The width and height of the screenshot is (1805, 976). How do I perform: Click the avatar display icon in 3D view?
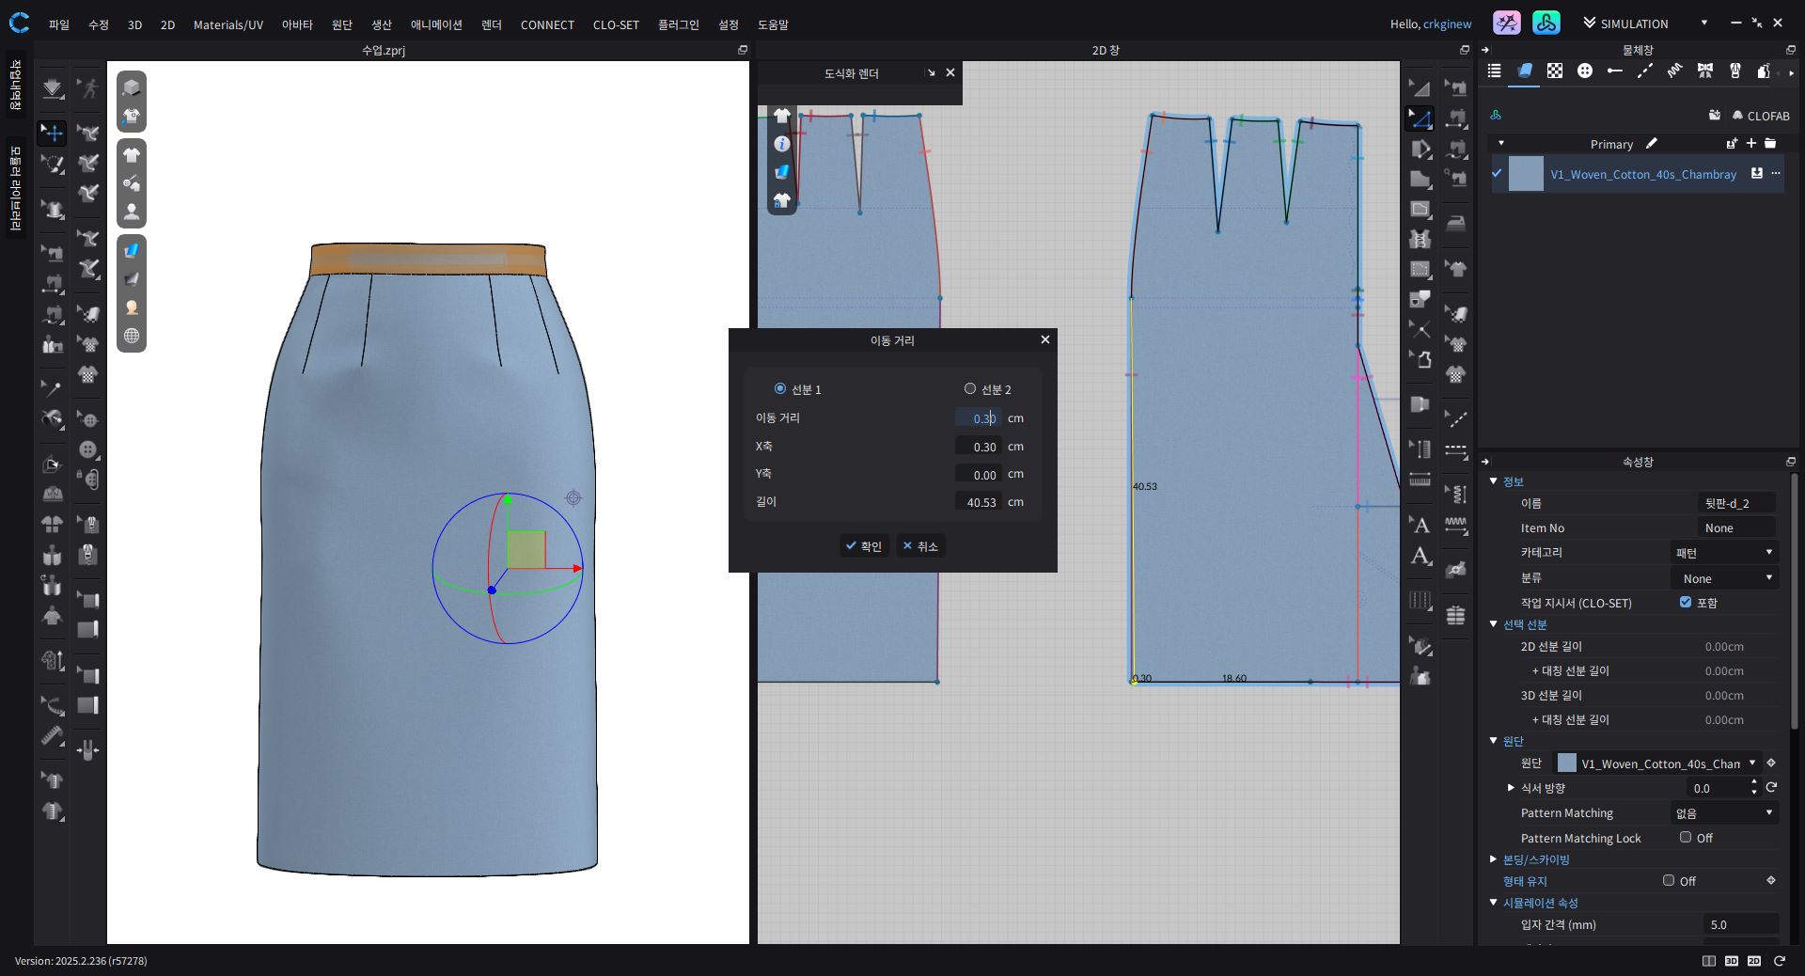[132, 212]
